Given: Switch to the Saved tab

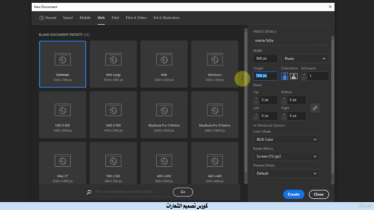Looking at the screenshot, I should coord(68,18).
